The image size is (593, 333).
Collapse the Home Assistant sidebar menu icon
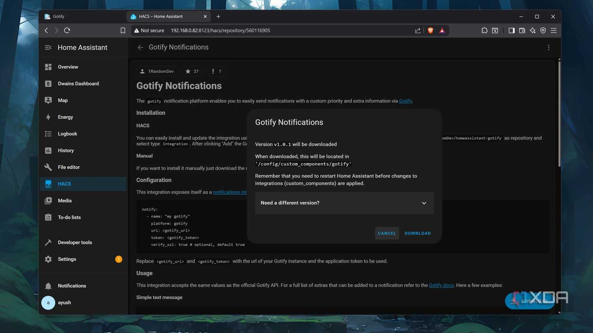coord(48,47)
